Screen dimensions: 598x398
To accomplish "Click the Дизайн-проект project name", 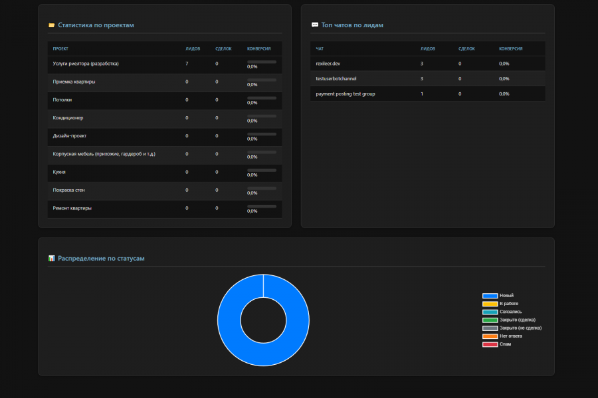I will [69, 136].
